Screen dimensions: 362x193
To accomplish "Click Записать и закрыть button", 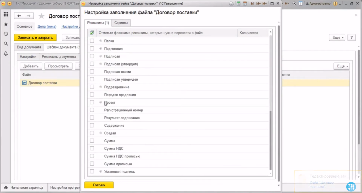I will (x=35, y=38).
